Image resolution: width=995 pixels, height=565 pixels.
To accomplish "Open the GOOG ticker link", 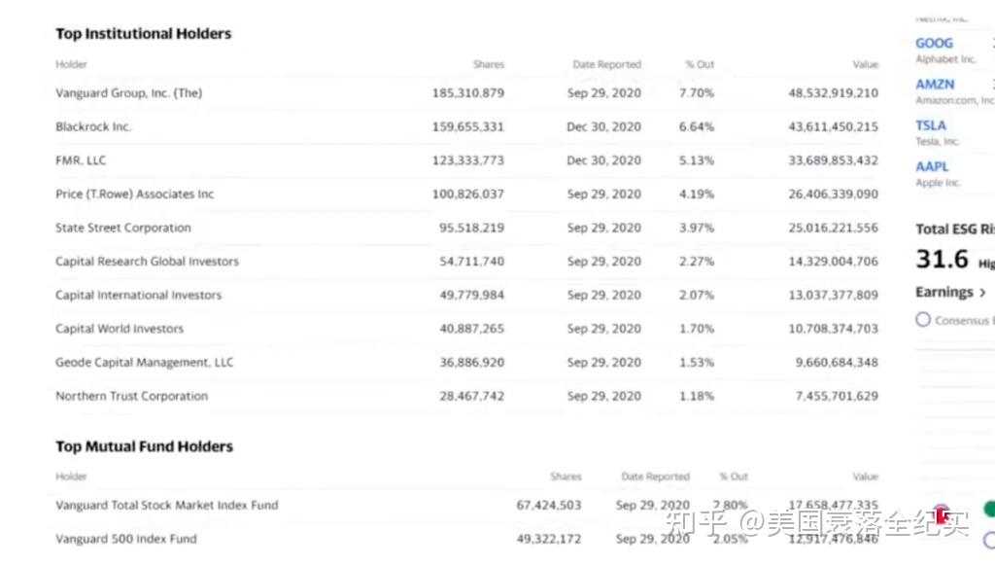I will pos(934,43).
